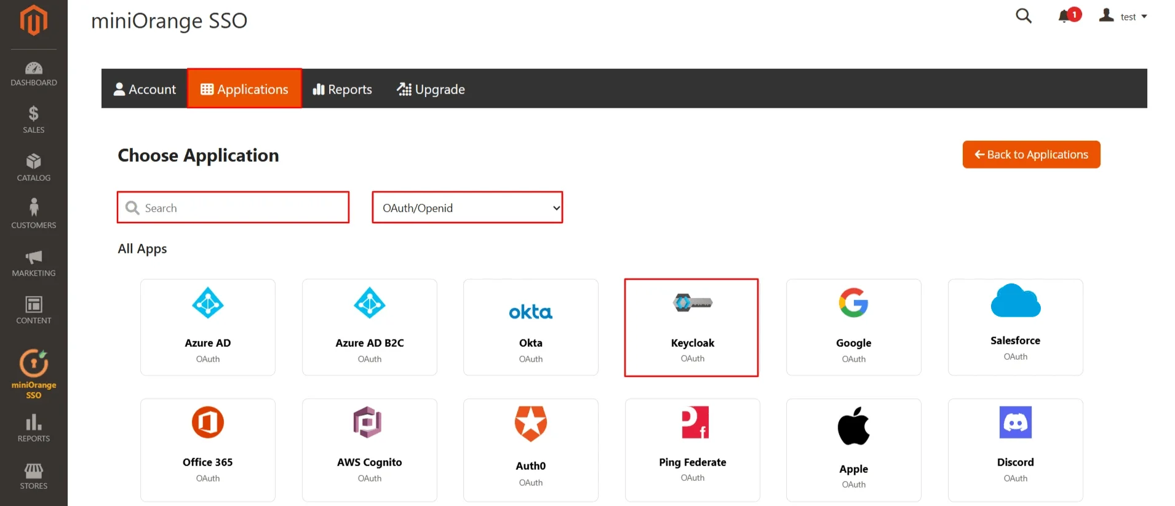The height and width of the screenshot is (506, 1175).
Task: Open the Catalog sidebar menu
Action: click(x=34, y=167)
